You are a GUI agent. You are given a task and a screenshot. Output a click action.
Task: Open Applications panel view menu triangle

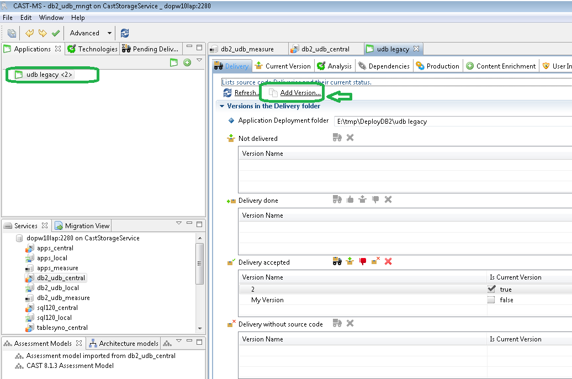199,60
